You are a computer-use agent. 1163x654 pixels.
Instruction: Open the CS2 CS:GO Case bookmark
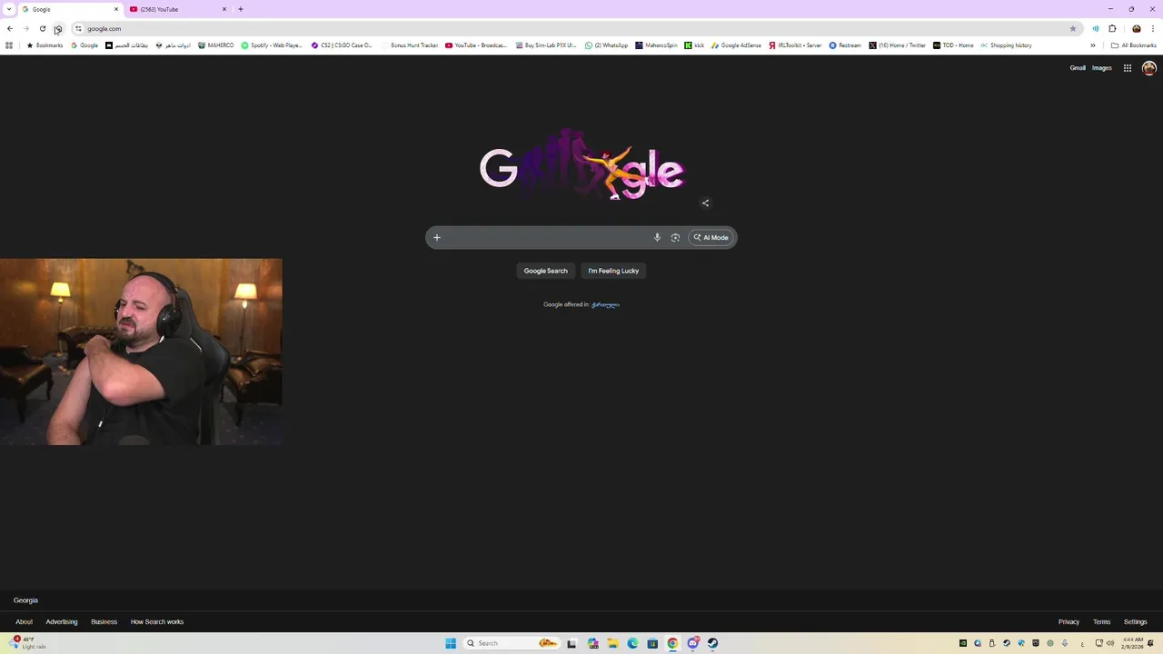click(x=342, y=45)
